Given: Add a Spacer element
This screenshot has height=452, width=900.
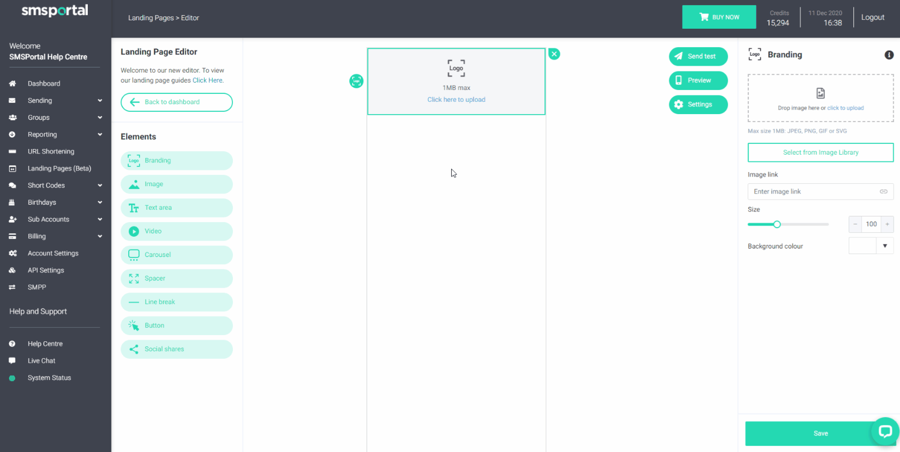Looking at the screenshot, I should (x=177, y=279).
